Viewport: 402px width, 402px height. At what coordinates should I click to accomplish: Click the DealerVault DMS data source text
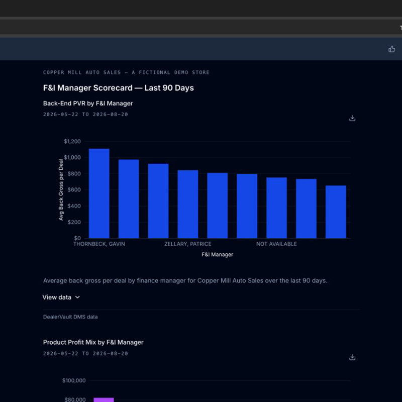point(70,317)
